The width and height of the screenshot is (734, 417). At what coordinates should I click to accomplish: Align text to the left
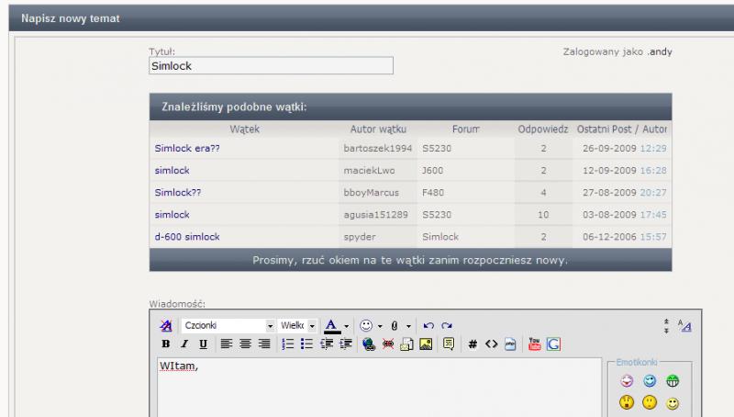pos(227,344)
